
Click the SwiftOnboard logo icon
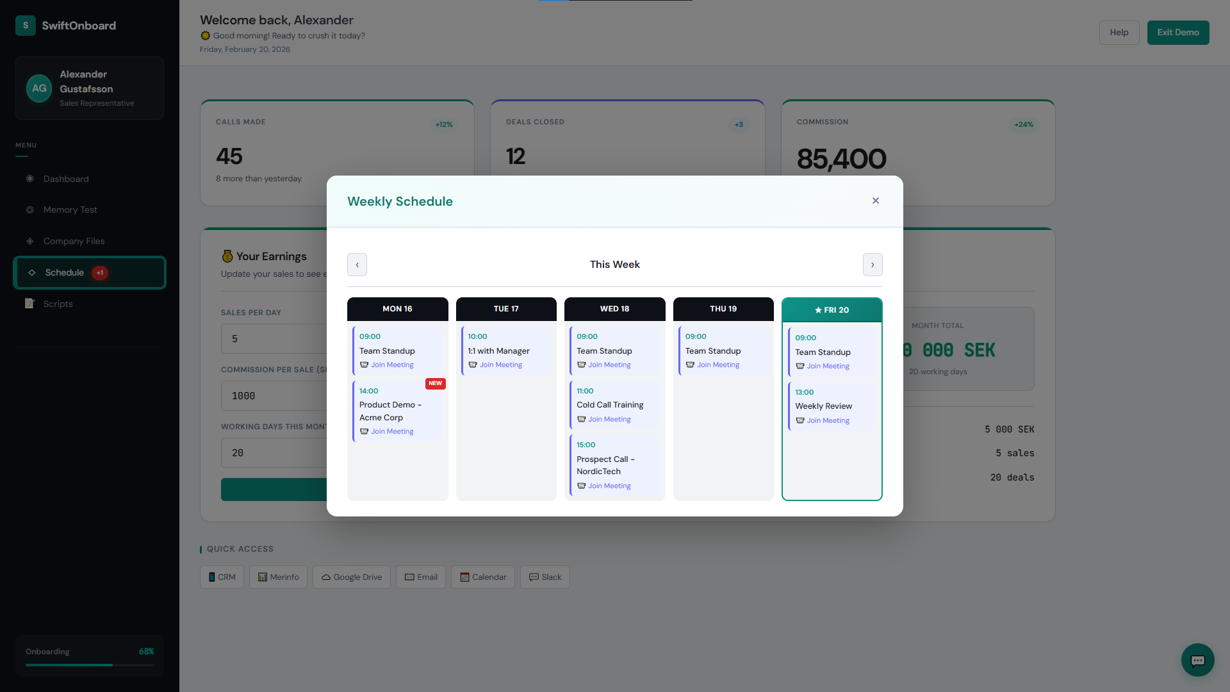click(26, 26)
